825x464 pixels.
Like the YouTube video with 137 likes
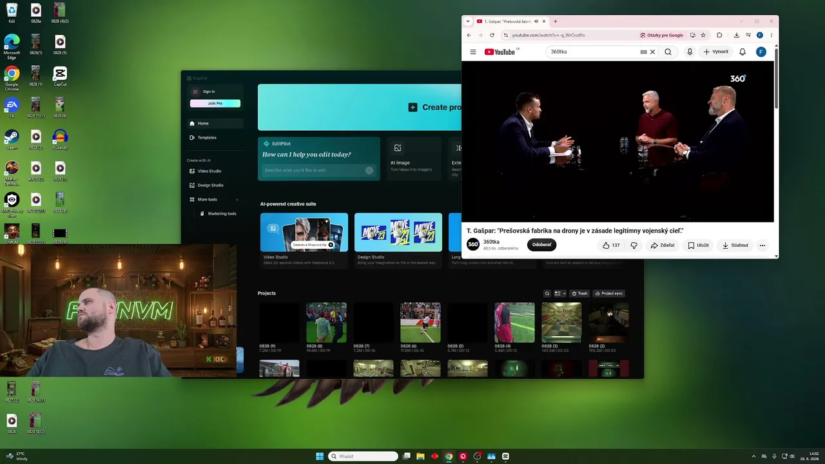(x=611, y=245)
